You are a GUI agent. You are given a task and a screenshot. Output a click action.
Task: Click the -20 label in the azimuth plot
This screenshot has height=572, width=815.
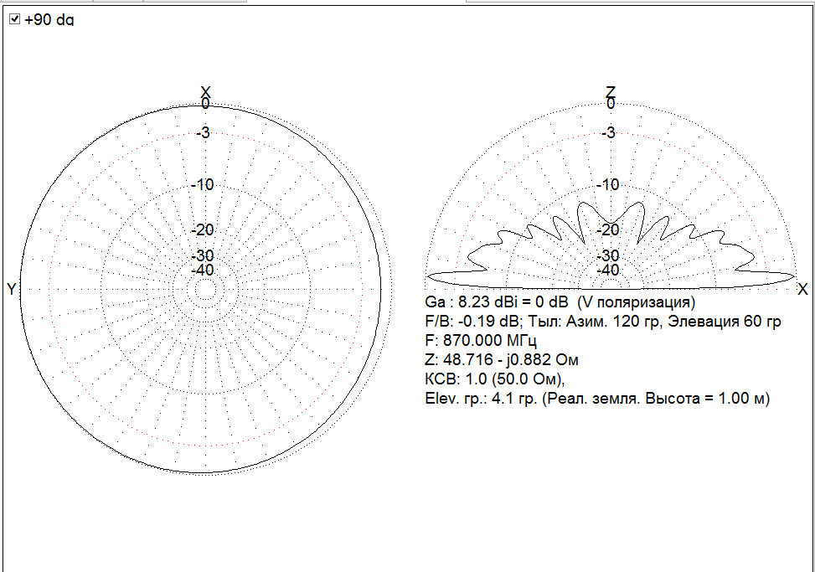click(x=202, y=229)
